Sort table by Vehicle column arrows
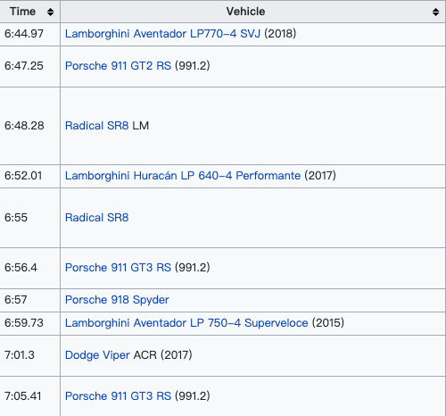446x416 pixels. pyautogui.click(x=435, y=12)
